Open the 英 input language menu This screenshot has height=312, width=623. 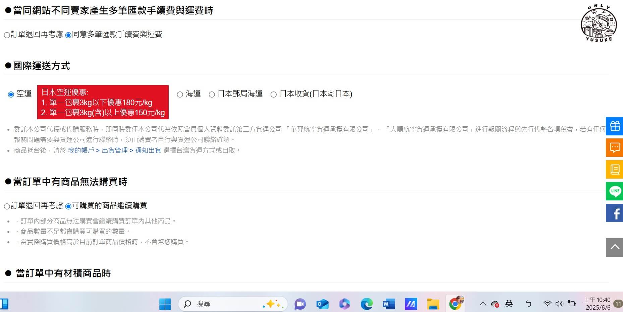click(x=509, y=304)
